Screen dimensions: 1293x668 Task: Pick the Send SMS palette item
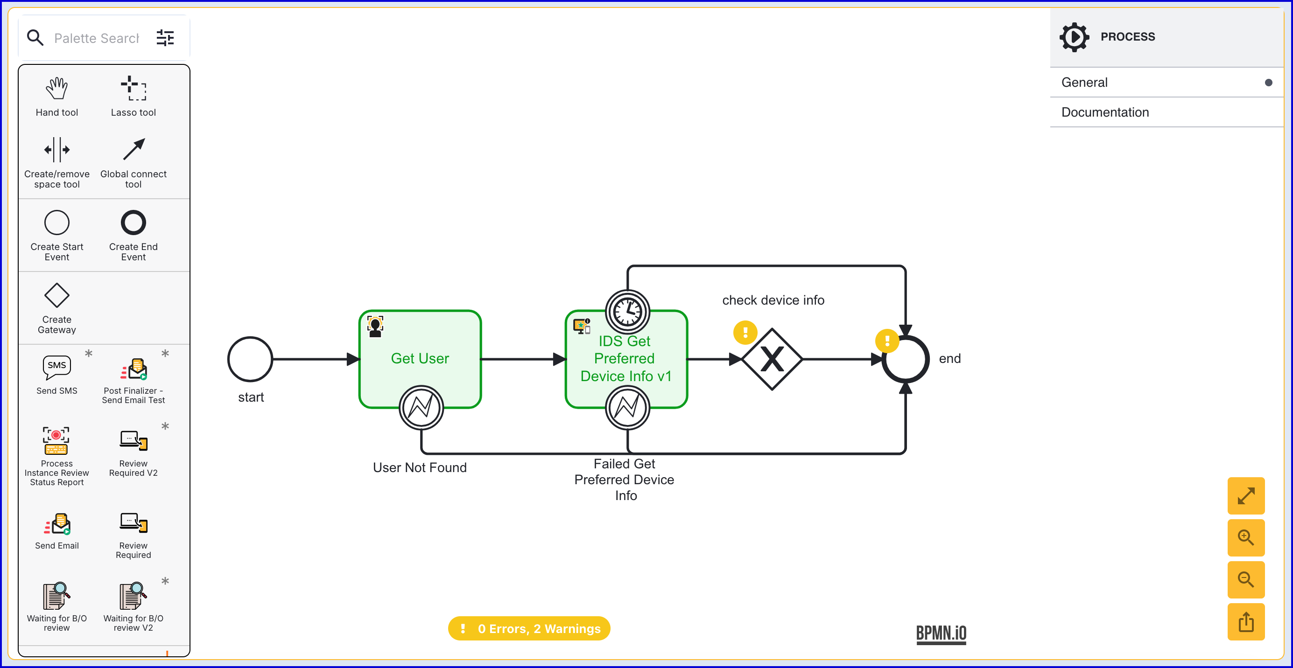tap(57, 369)
